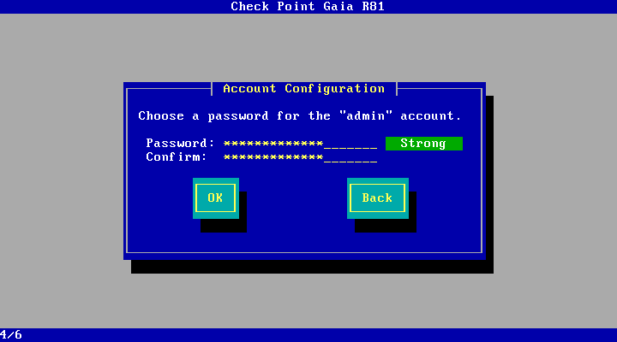The width and height of the screenshot is (617, 342).
Task: Click the 'Choose a password' instruction text
Action: point(300,115)
